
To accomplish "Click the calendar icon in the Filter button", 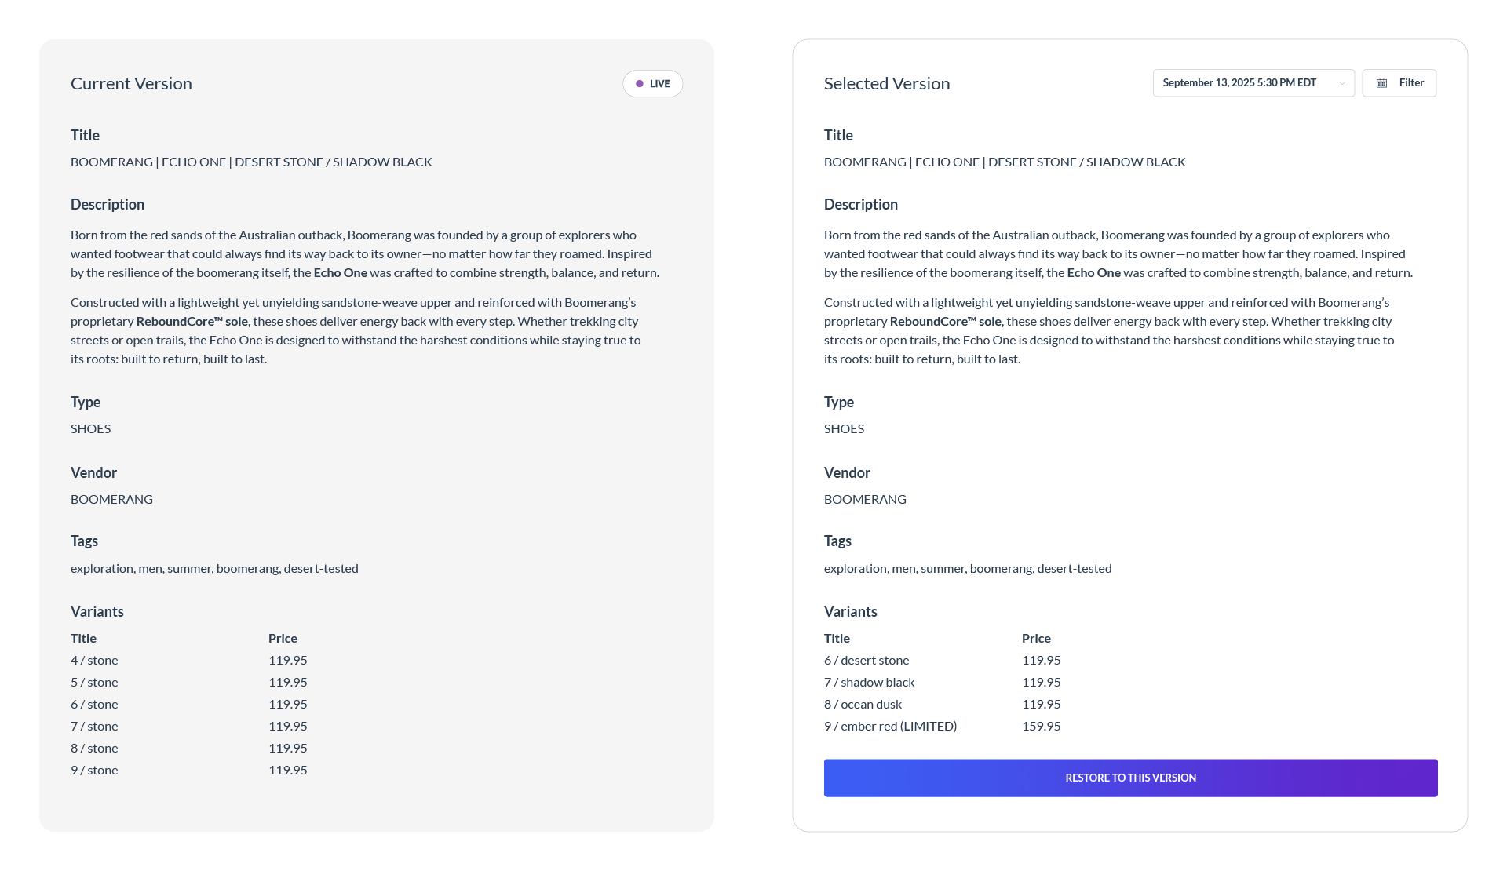I will click(1382, 83).
